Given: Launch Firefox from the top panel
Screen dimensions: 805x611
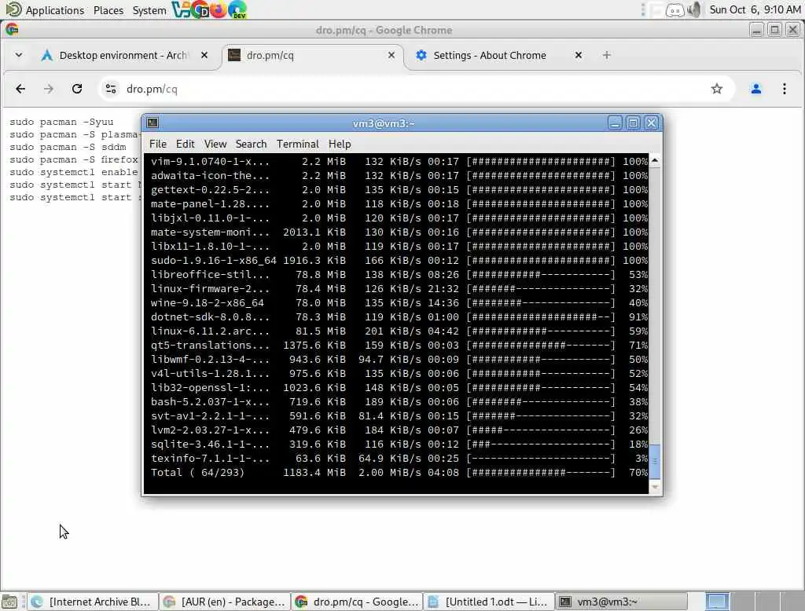Looking at the screenshot, I should [219, 9].
